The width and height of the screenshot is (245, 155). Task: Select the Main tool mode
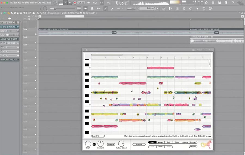(152, 142)
